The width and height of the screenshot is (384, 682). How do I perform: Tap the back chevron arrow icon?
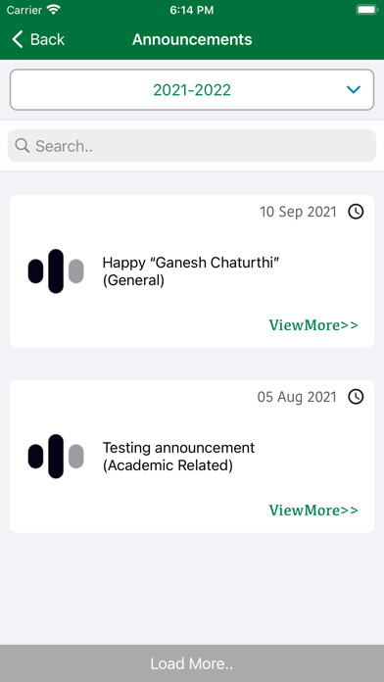coord(17,39)
